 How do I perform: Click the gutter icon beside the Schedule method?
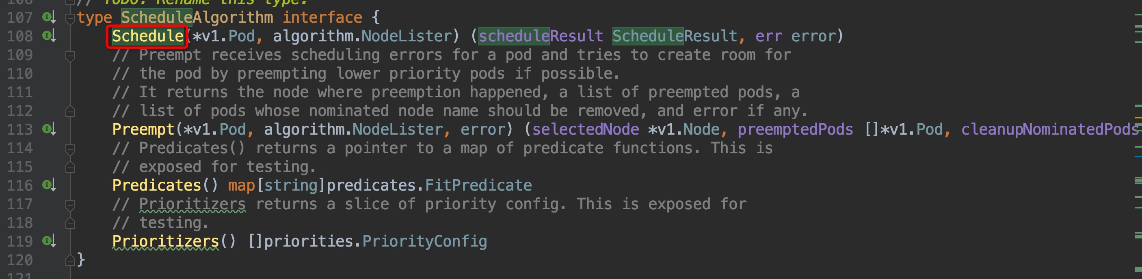tap(48, 35)
